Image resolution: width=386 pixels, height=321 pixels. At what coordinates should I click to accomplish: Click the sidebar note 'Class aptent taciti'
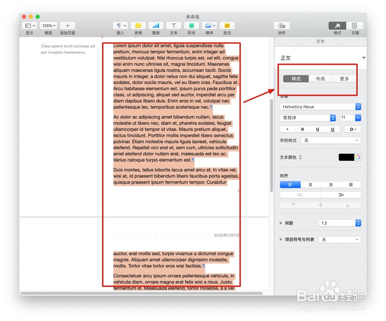coord(68,49)
